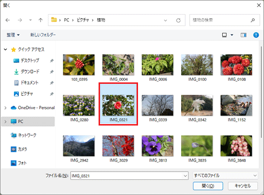Select the IMG_0108 red flowers thumbnail
Viewport: 264px width, 195px height.
coord(237,65)
